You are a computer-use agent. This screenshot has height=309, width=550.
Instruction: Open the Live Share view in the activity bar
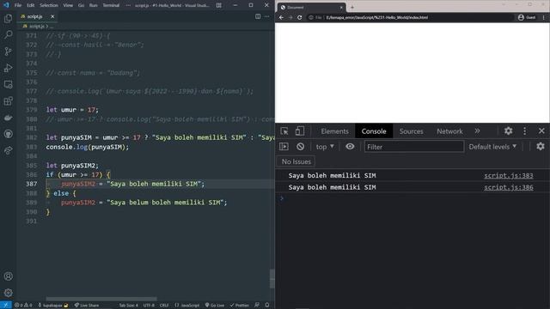point(8,150)
